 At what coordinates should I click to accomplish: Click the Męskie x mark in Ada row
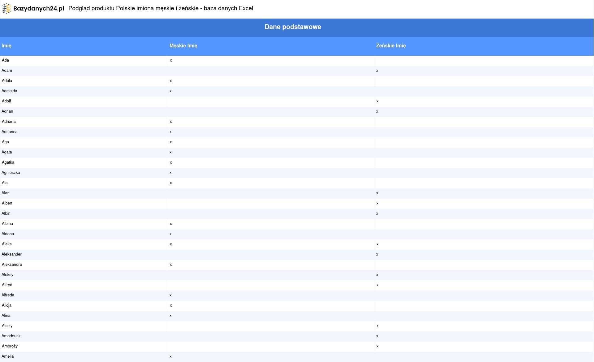171,61
